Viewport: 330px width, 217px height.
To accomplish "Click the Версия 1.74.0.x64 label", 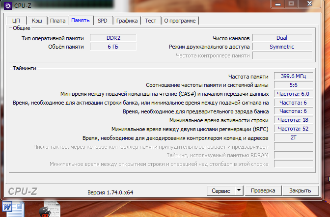I will click(110, 192).
